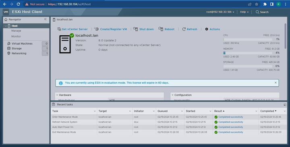
Task: Select Manage under Host
Action: pyautogui.click(x=16, y=31)
